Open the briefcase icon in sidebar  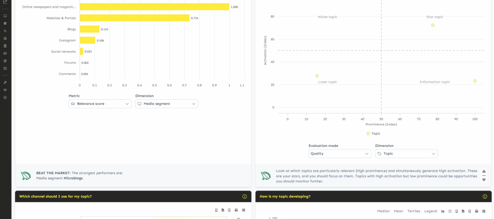click(5, 68)
